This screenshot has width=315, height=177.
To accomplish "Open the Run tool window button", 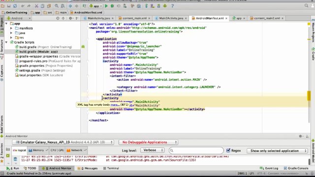I will tap(13, 168).
